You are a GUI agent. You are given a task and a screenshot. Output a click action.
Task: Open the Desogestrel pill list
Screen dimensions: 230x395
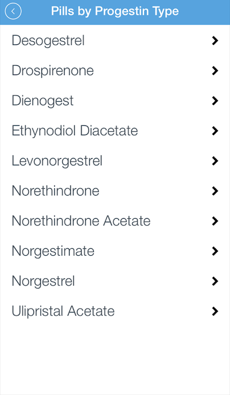click(115, 40)
